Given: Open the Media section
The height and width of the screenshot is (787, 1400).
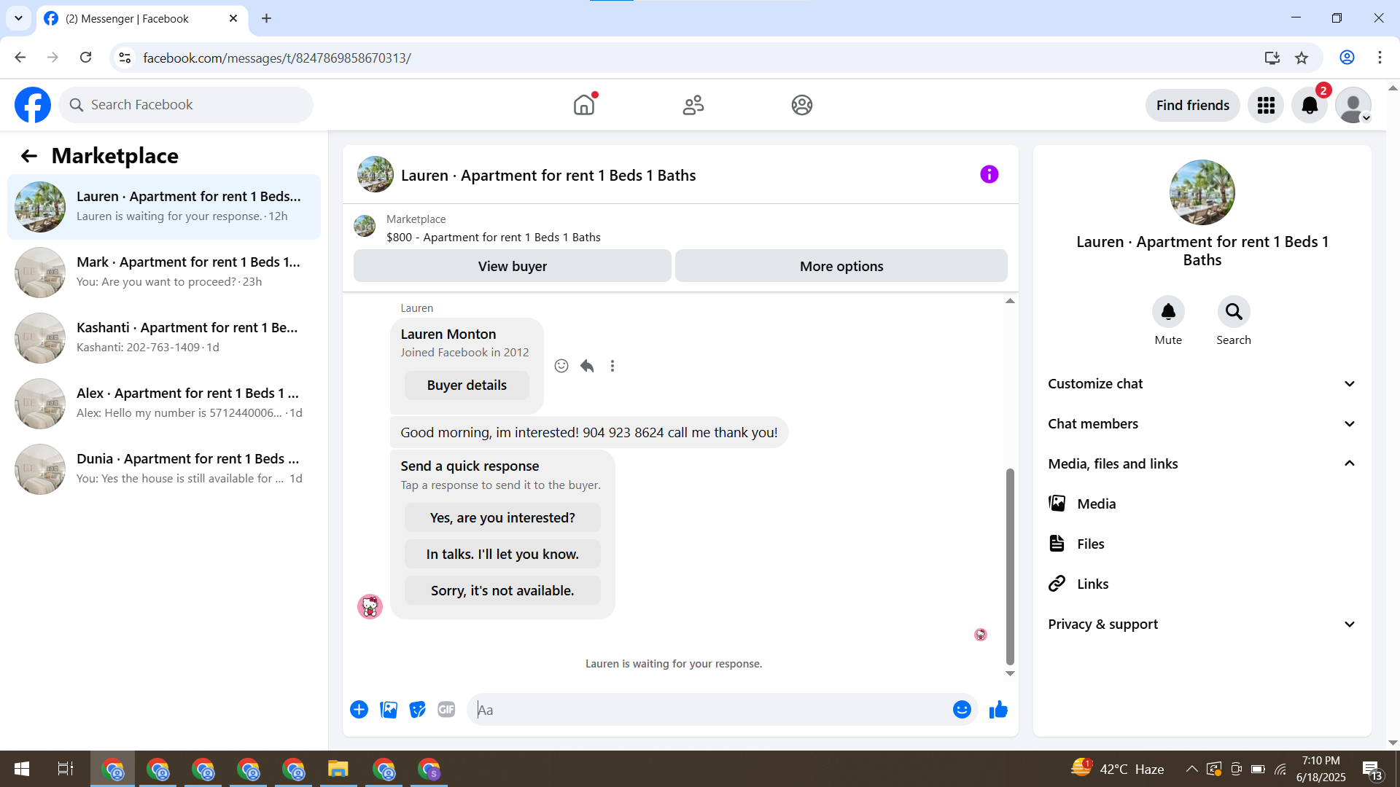Looking at the screenshot, I should coord(1202,504).
